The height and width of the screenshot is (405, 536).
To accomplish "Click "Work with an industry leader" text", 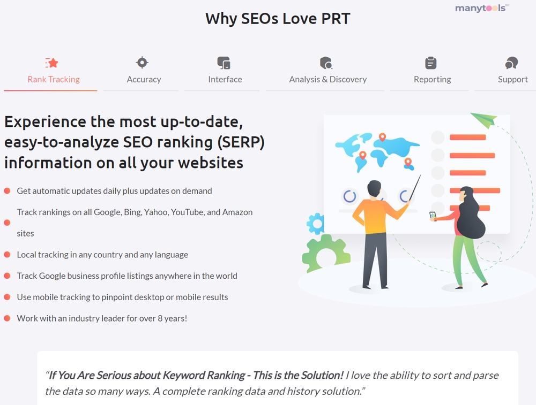I will point(102,318).
